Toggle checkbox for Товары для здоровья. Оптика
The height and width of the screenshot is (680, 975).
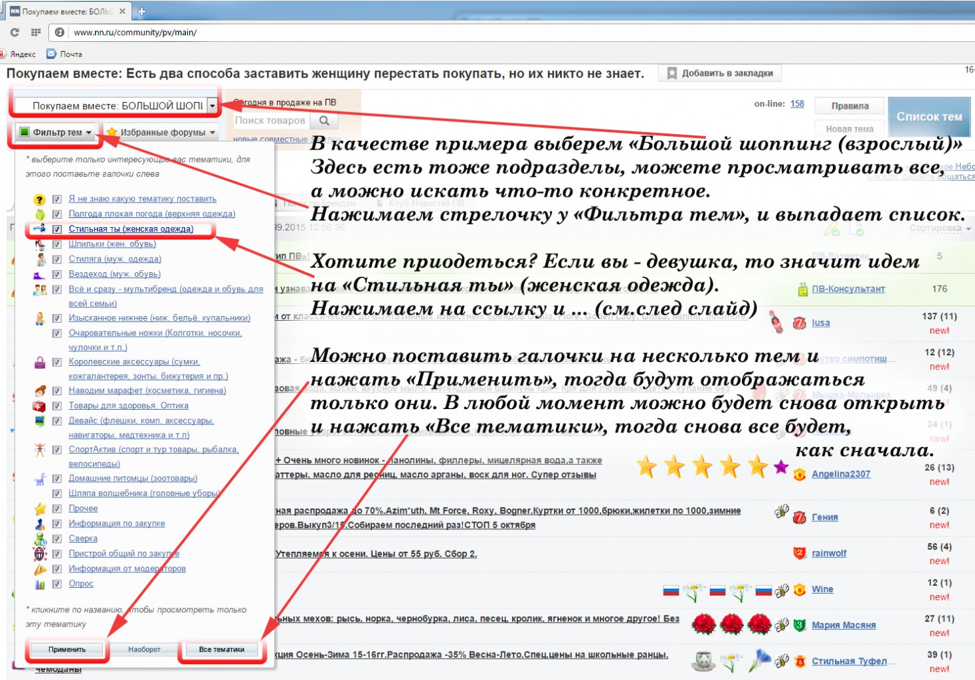tap(57, 406)
